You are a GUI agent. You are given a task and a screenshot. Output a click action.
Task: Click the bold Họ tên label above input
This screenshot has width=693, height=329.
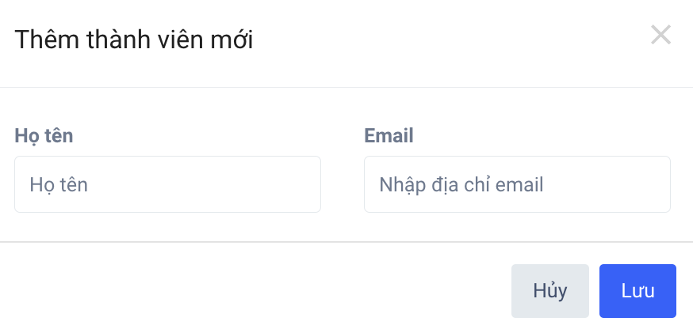click(44, 135)
